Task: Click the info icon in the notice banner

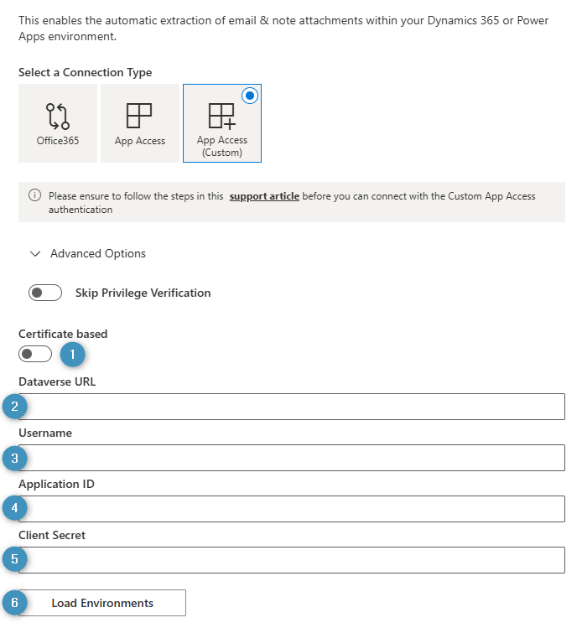Action: (35, 196)
